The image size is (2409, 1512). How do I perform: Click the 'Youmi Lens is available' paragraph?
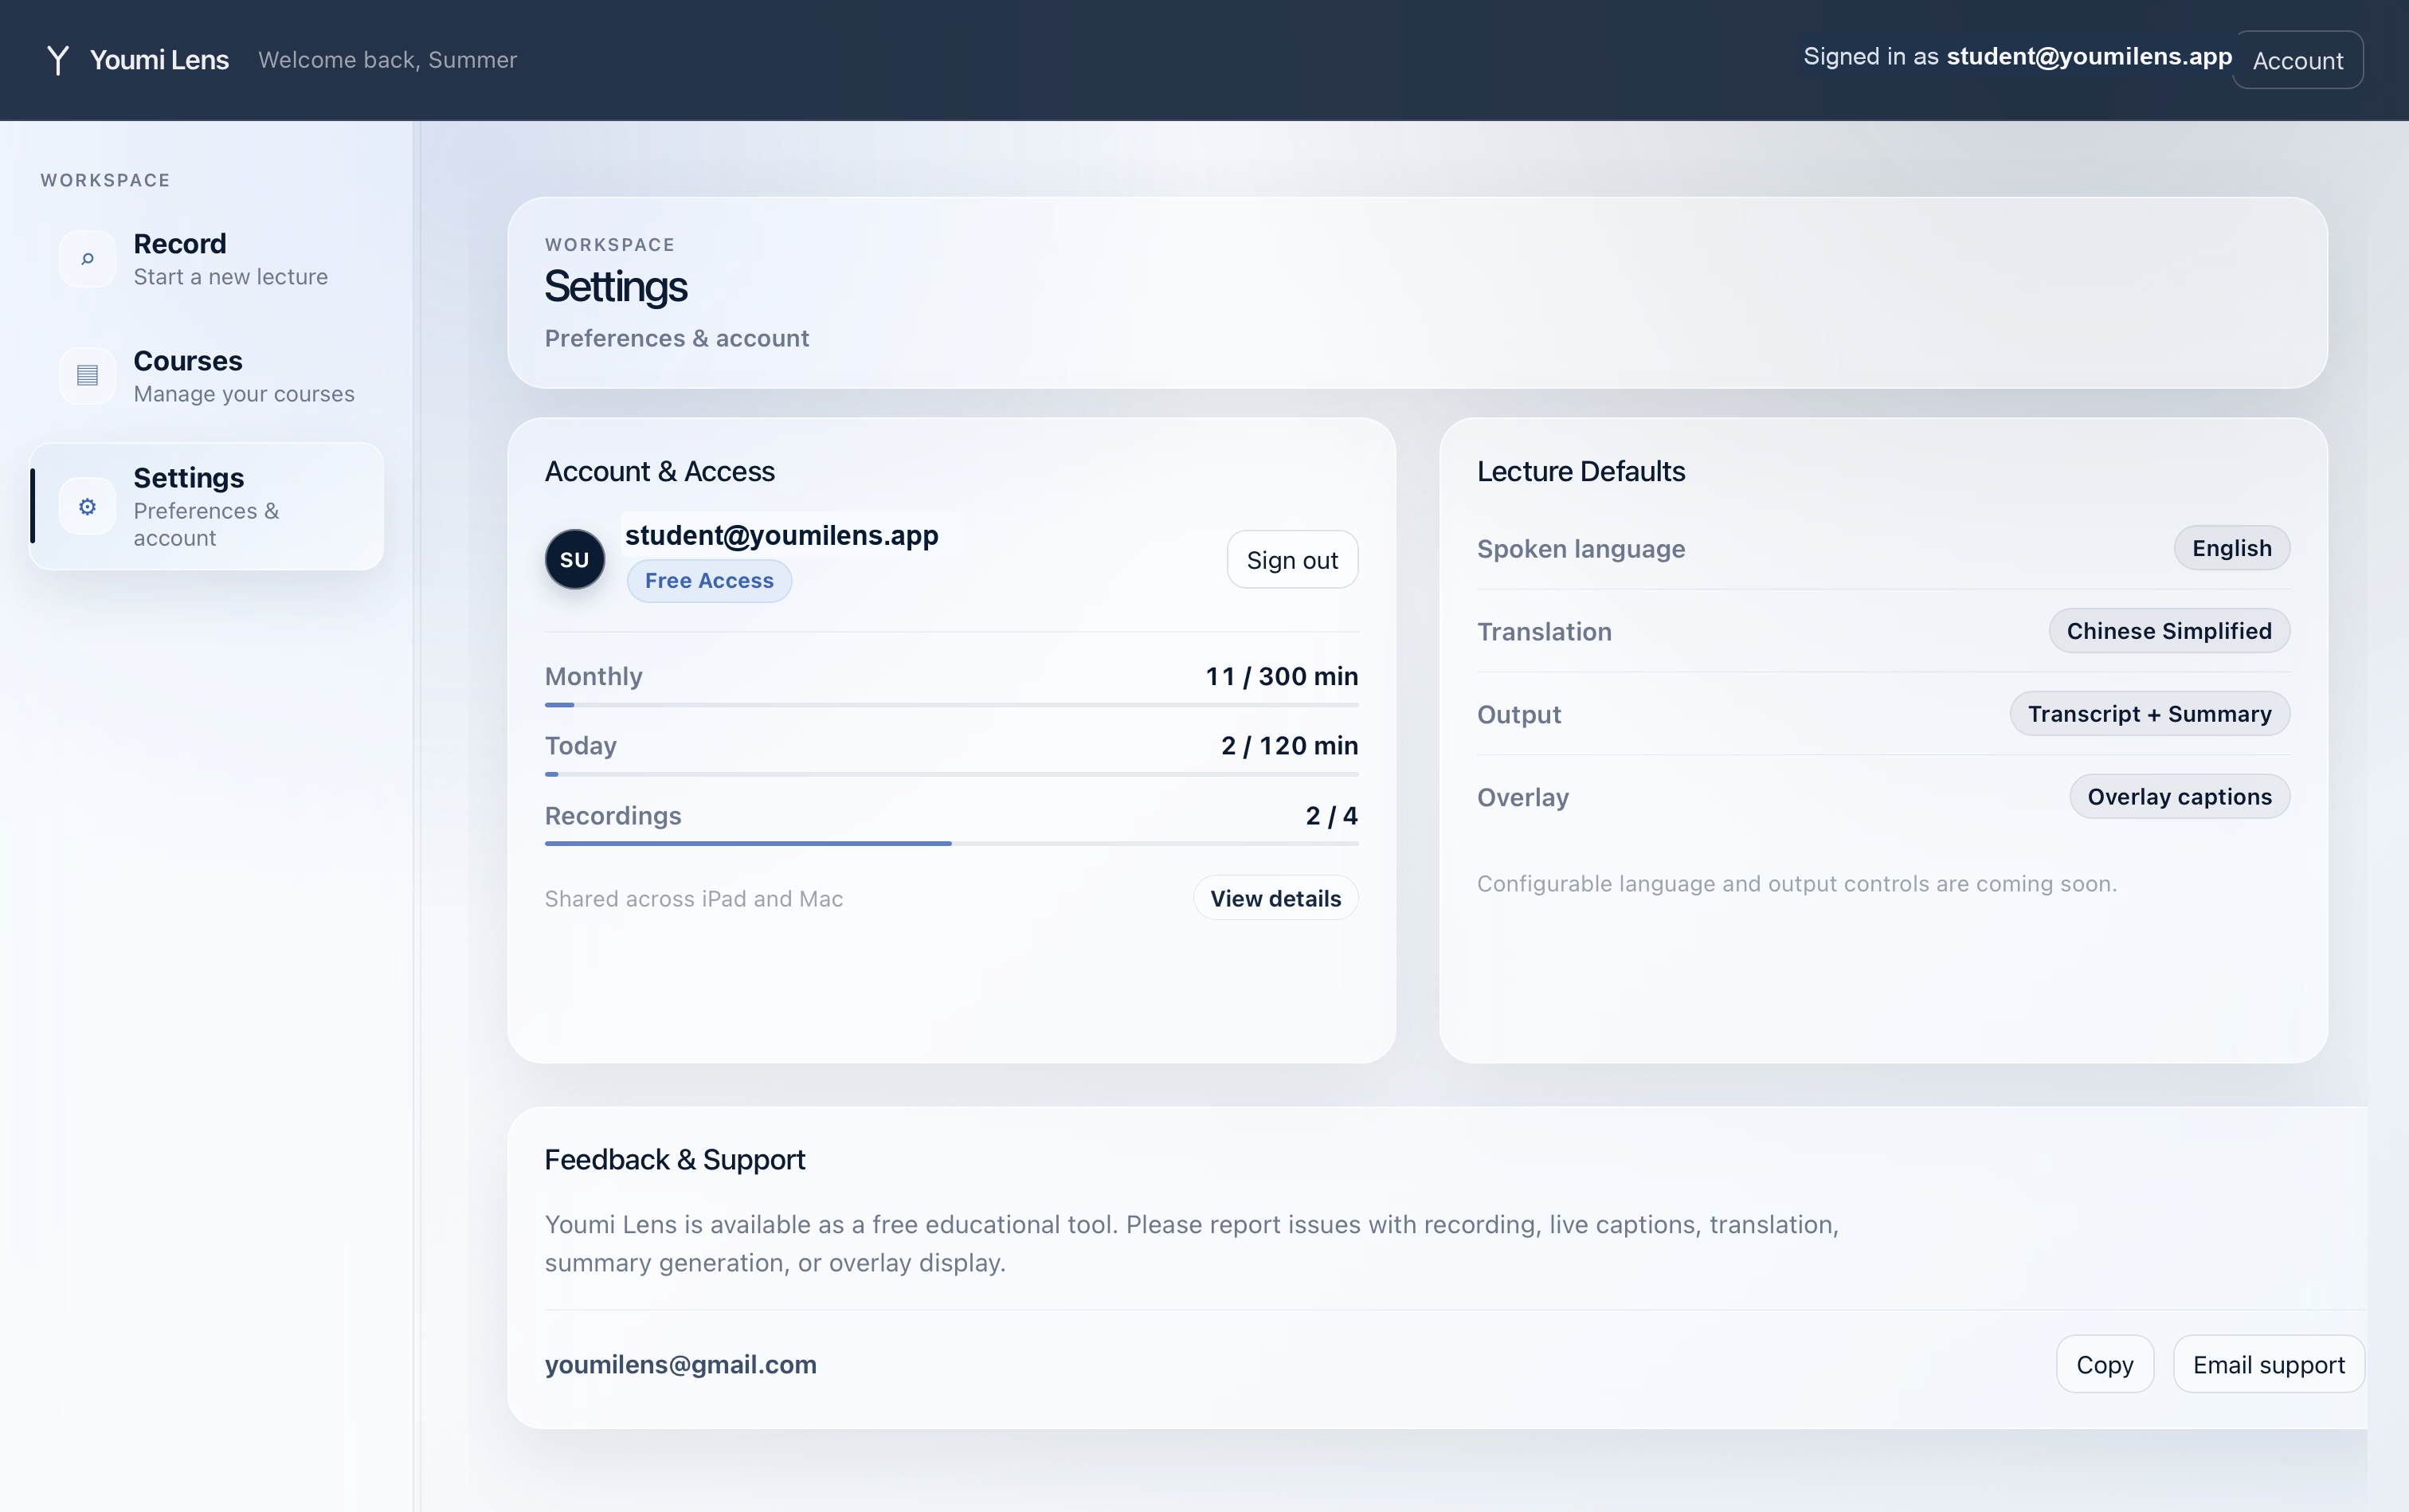pyautogui.click(x=1191, y=1244)
